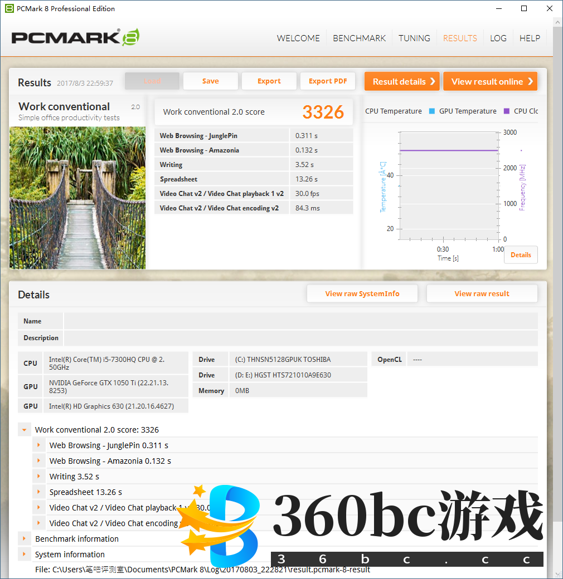Expand the Writing 3.52 s row

click(x=39, y=477)
